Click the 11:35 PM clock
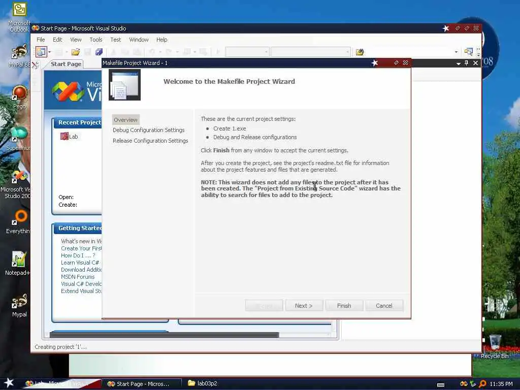 tap(501, 384)
